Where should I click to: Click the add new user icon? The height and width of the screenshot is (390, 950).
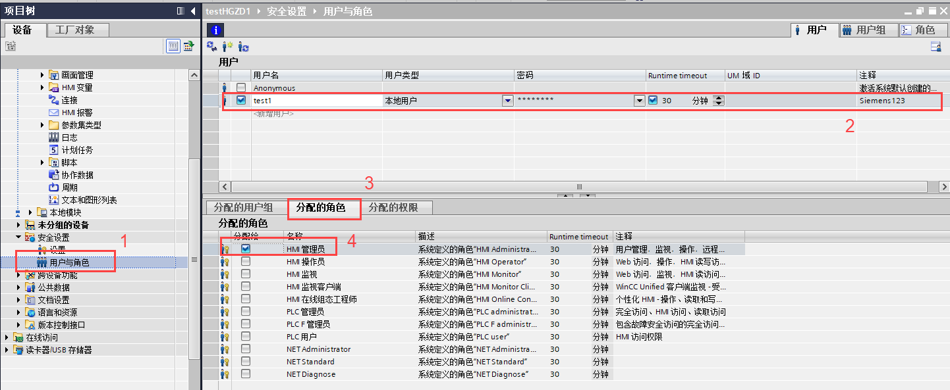227,46
